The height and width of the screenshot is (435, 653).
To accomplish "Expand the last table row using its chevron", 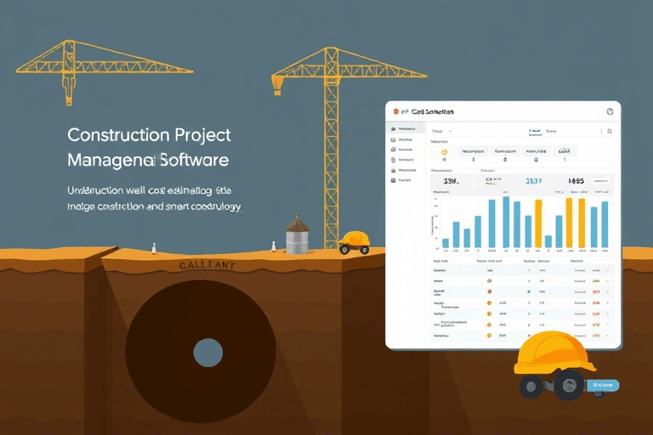I will pyautogui.click(x=607, y=336).
